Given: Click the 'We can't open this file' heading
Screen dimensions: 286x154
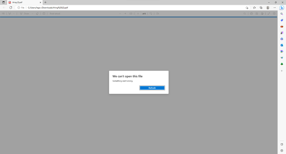Looking at the screenshot, I should pos(128,76).
